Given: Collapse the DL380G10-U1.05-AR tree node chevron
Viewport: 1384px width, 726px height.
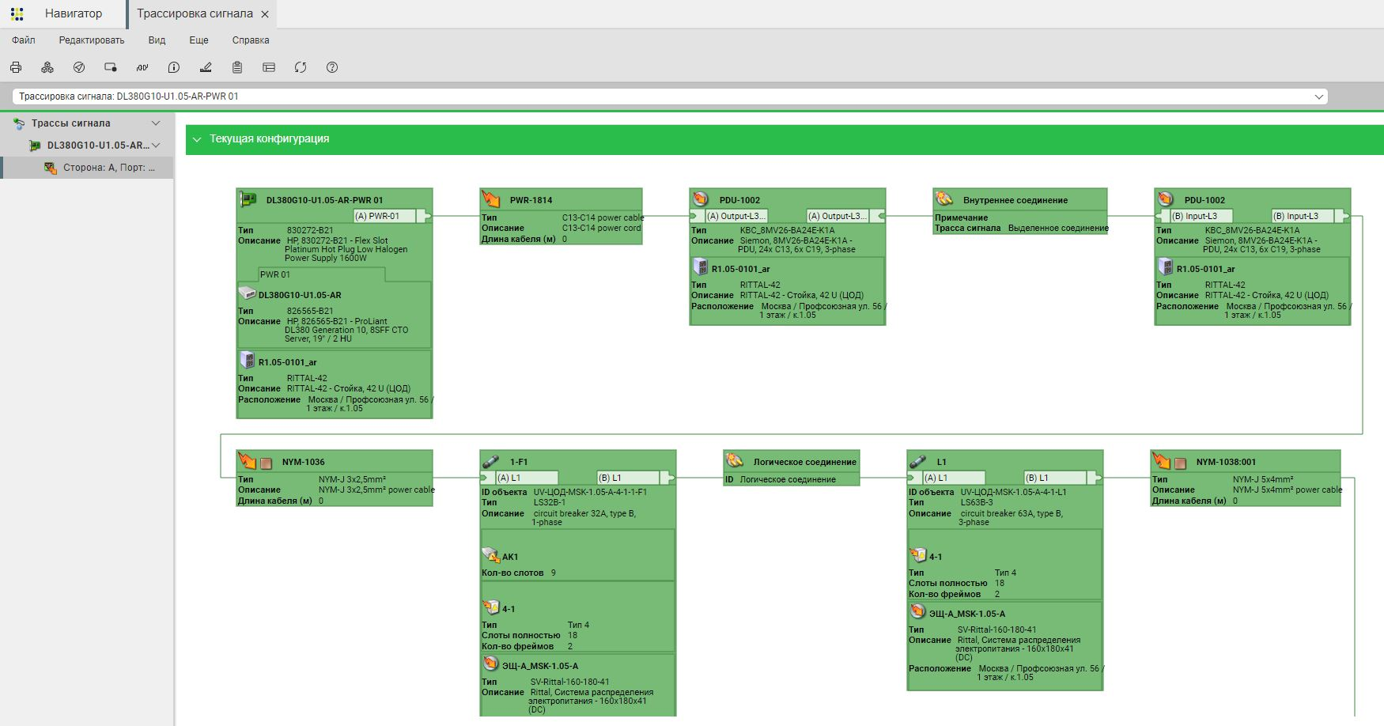Looking at the screenshot, I should pos(156,146).
